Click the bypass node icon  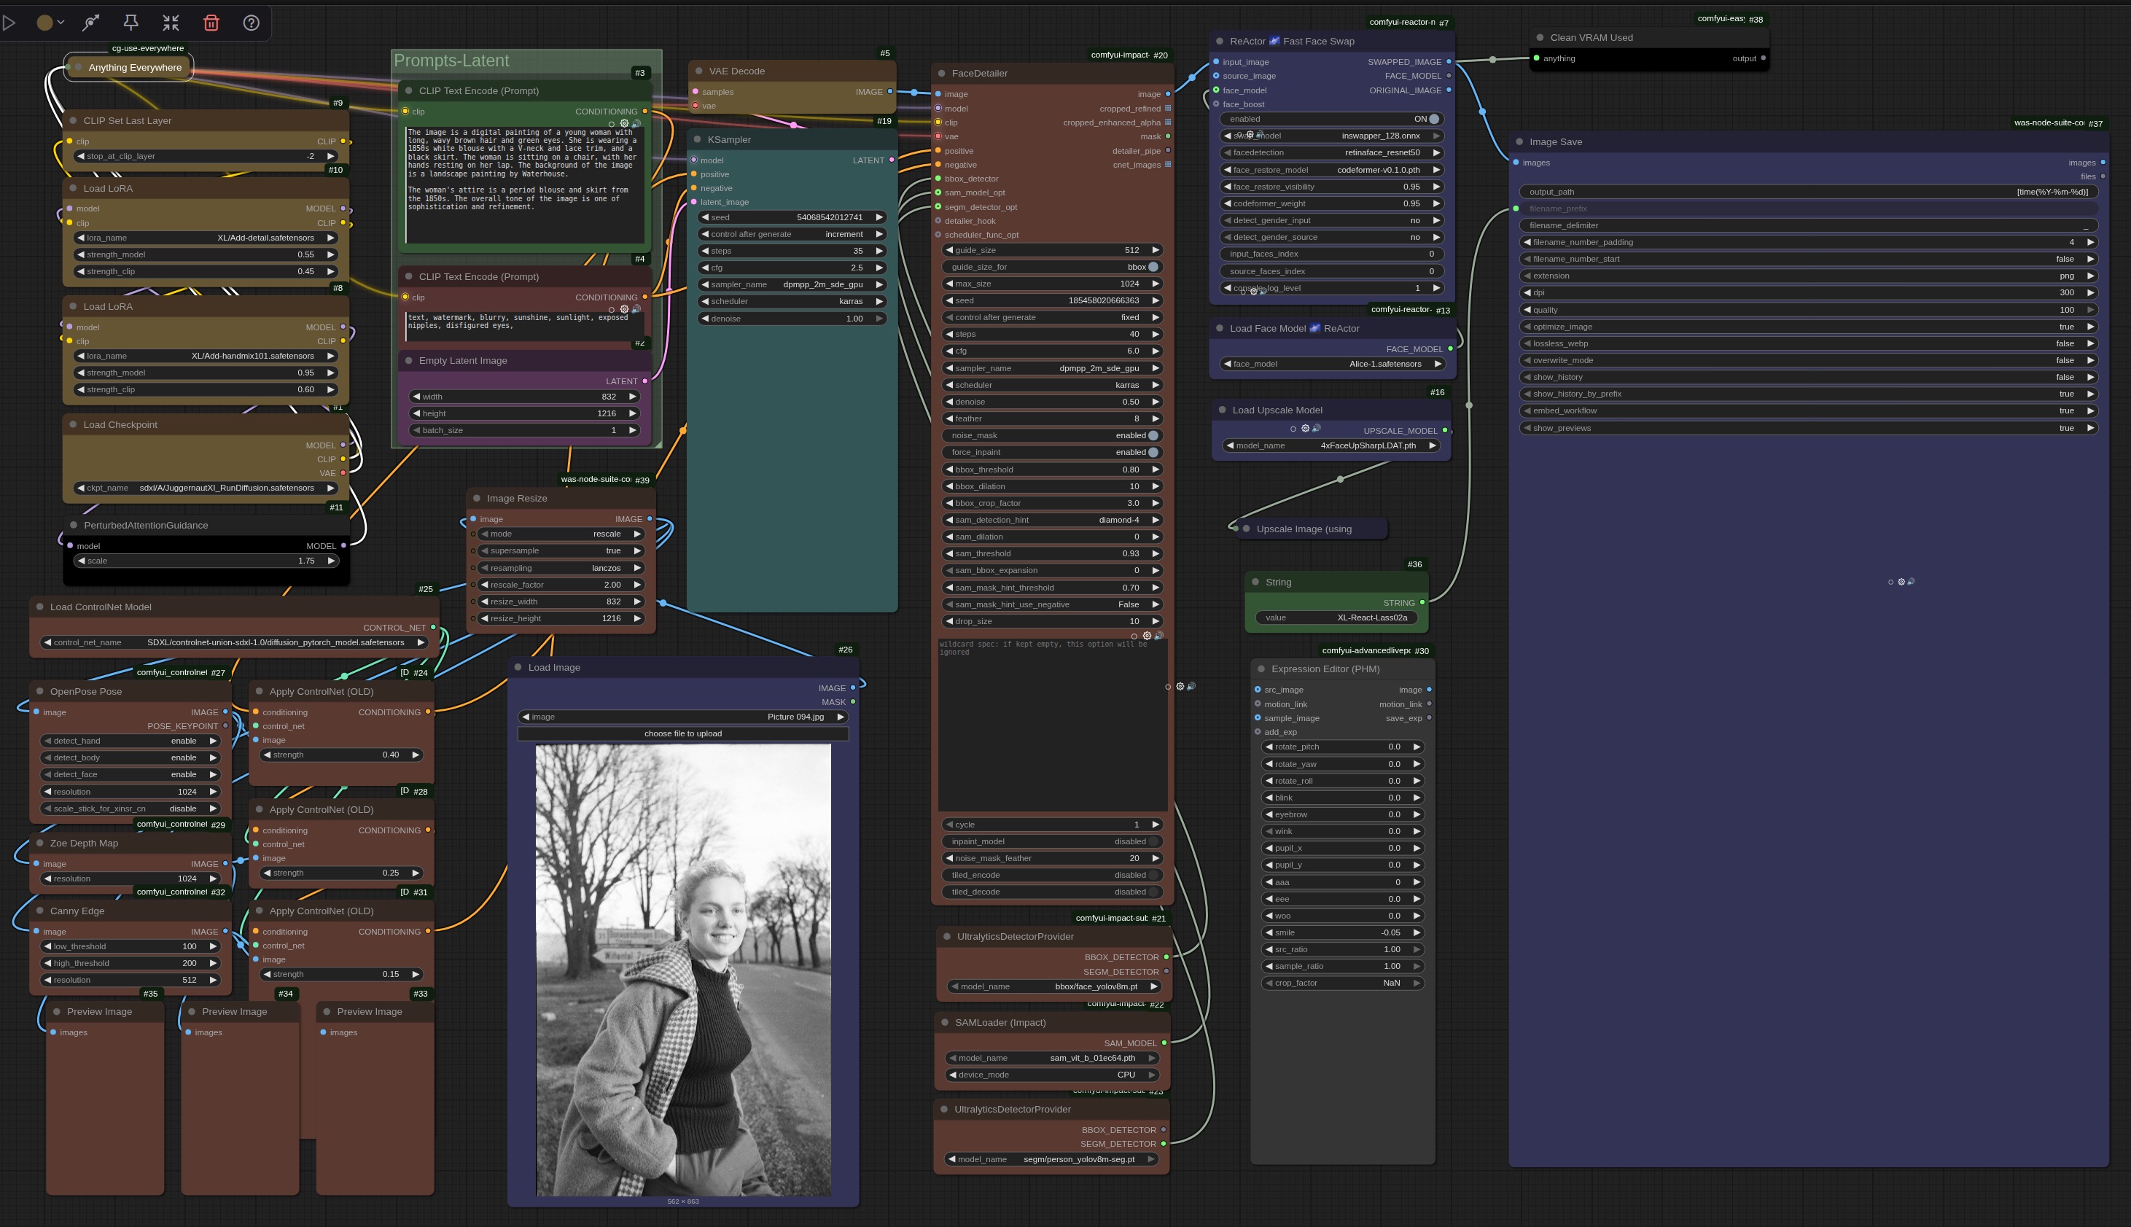tap(90, 23)
